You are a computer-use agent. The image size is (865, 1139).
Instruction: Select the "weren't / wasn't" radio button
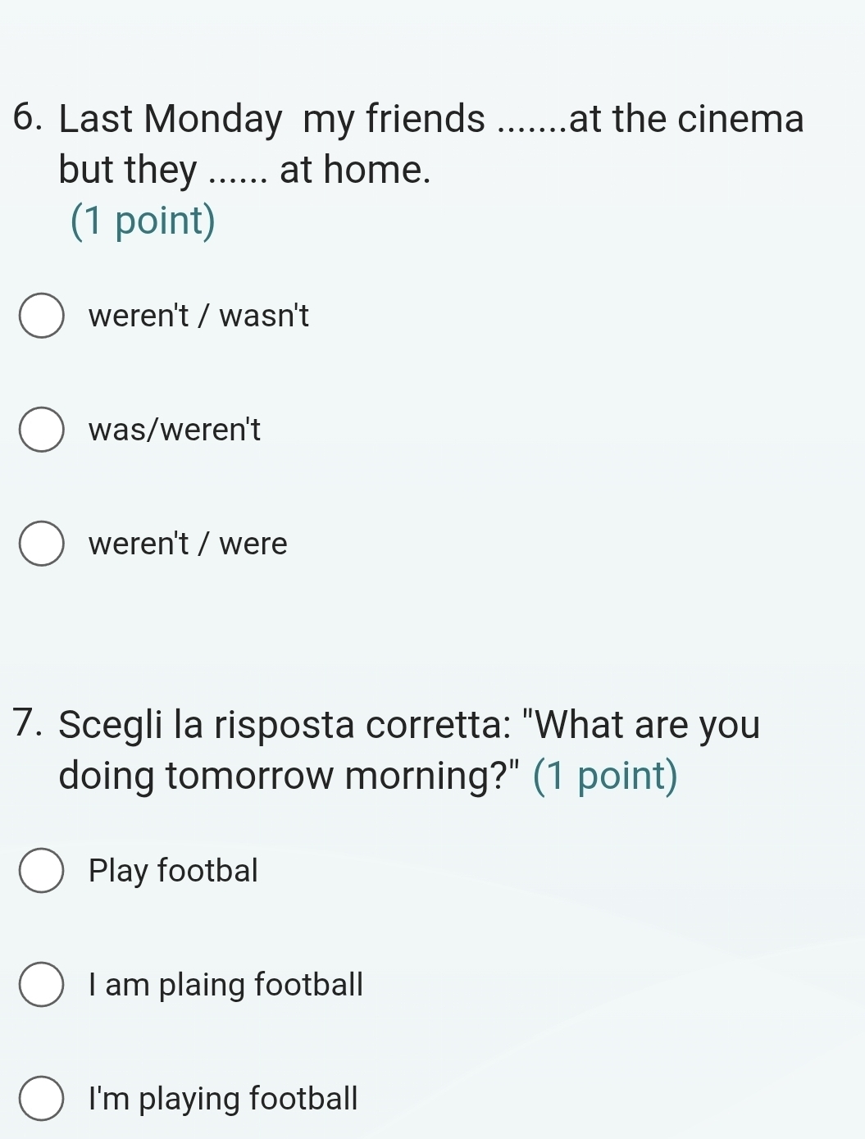[x=41, y=316]
